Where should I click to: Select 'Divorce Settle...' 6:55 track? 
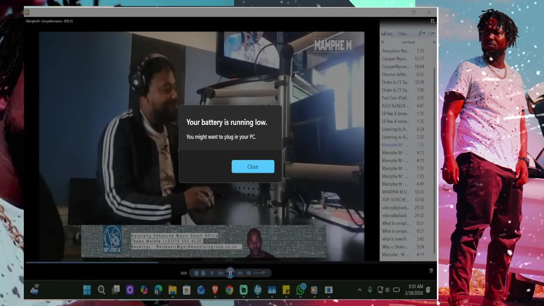403,74
